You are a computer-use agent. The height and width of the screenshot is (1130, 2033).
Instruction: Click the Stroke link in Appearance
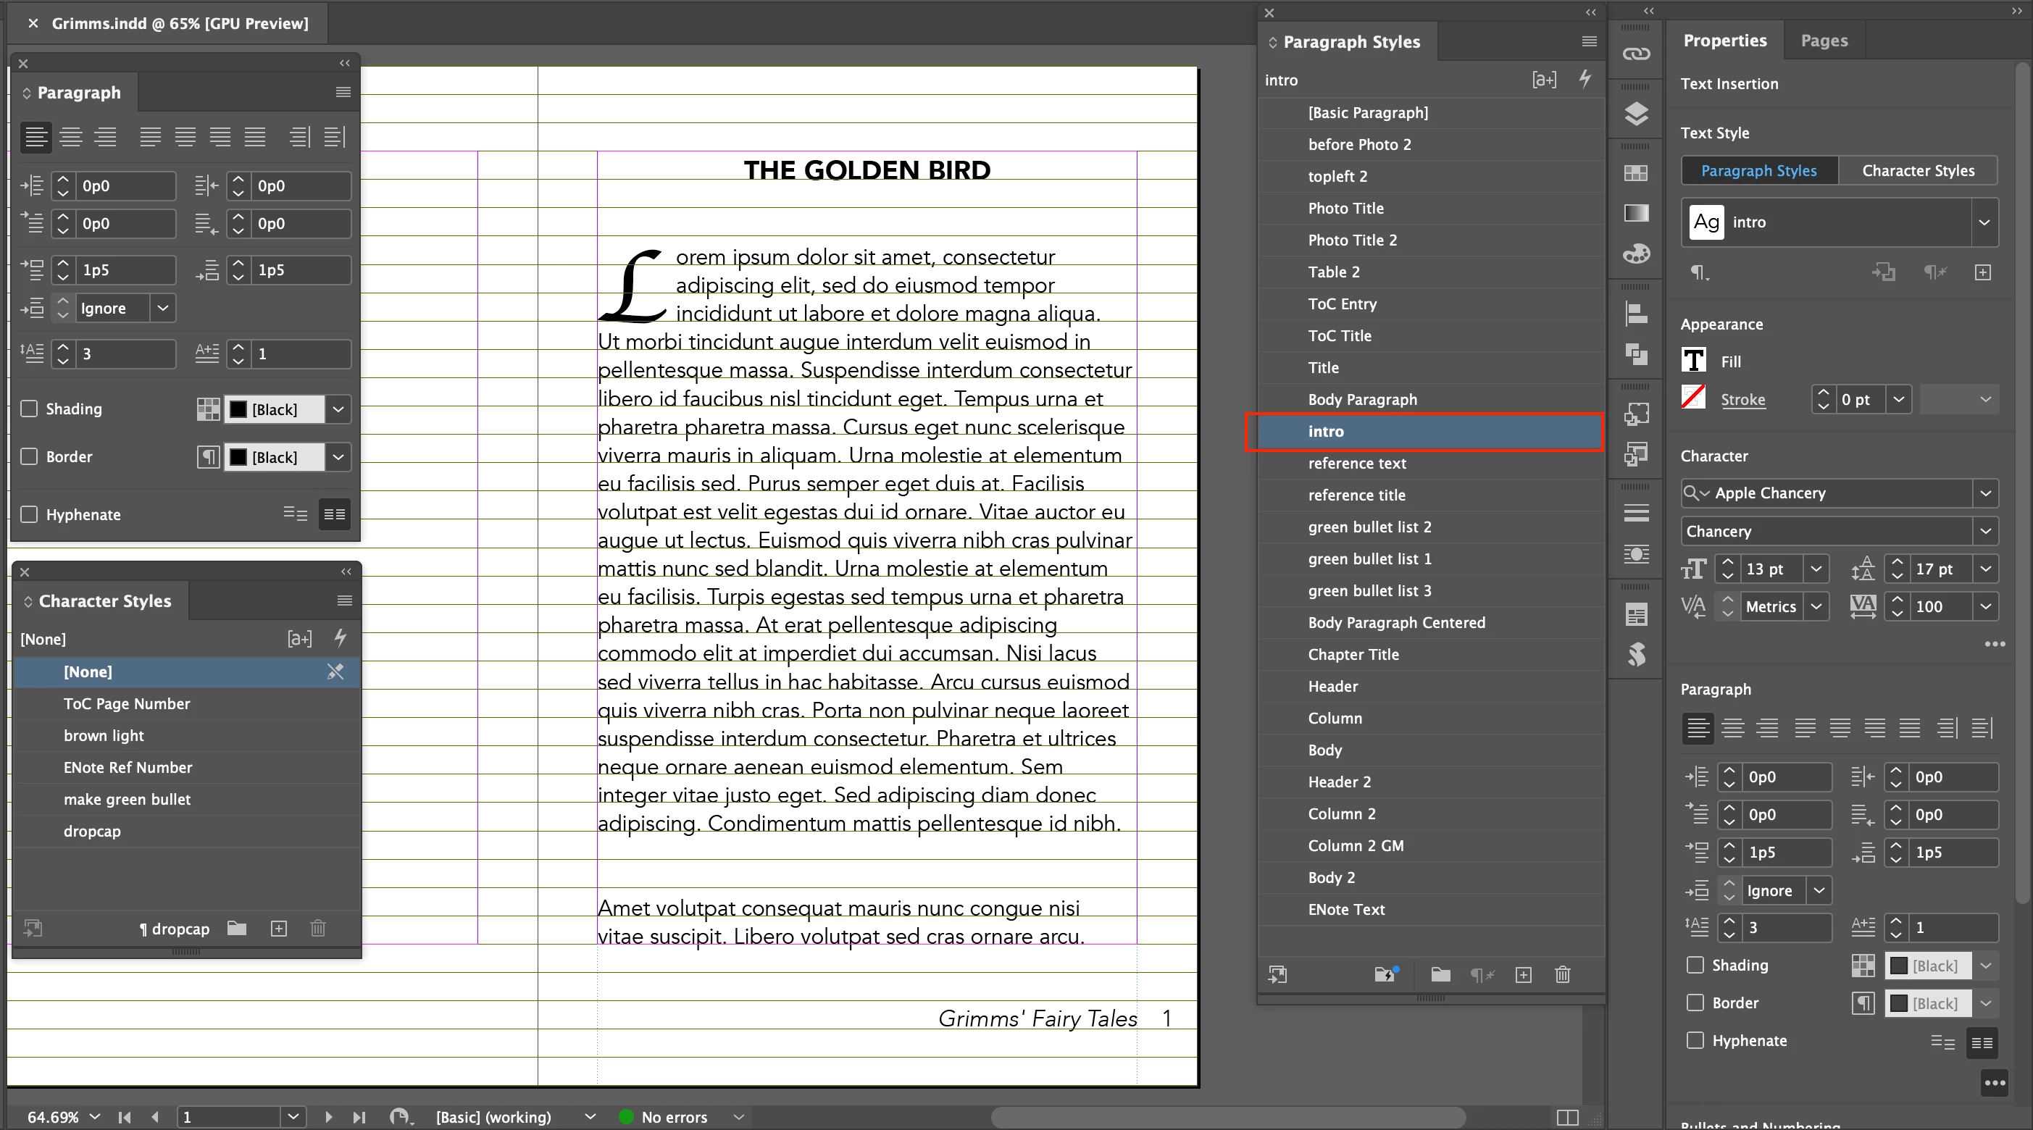point(1742,399)
